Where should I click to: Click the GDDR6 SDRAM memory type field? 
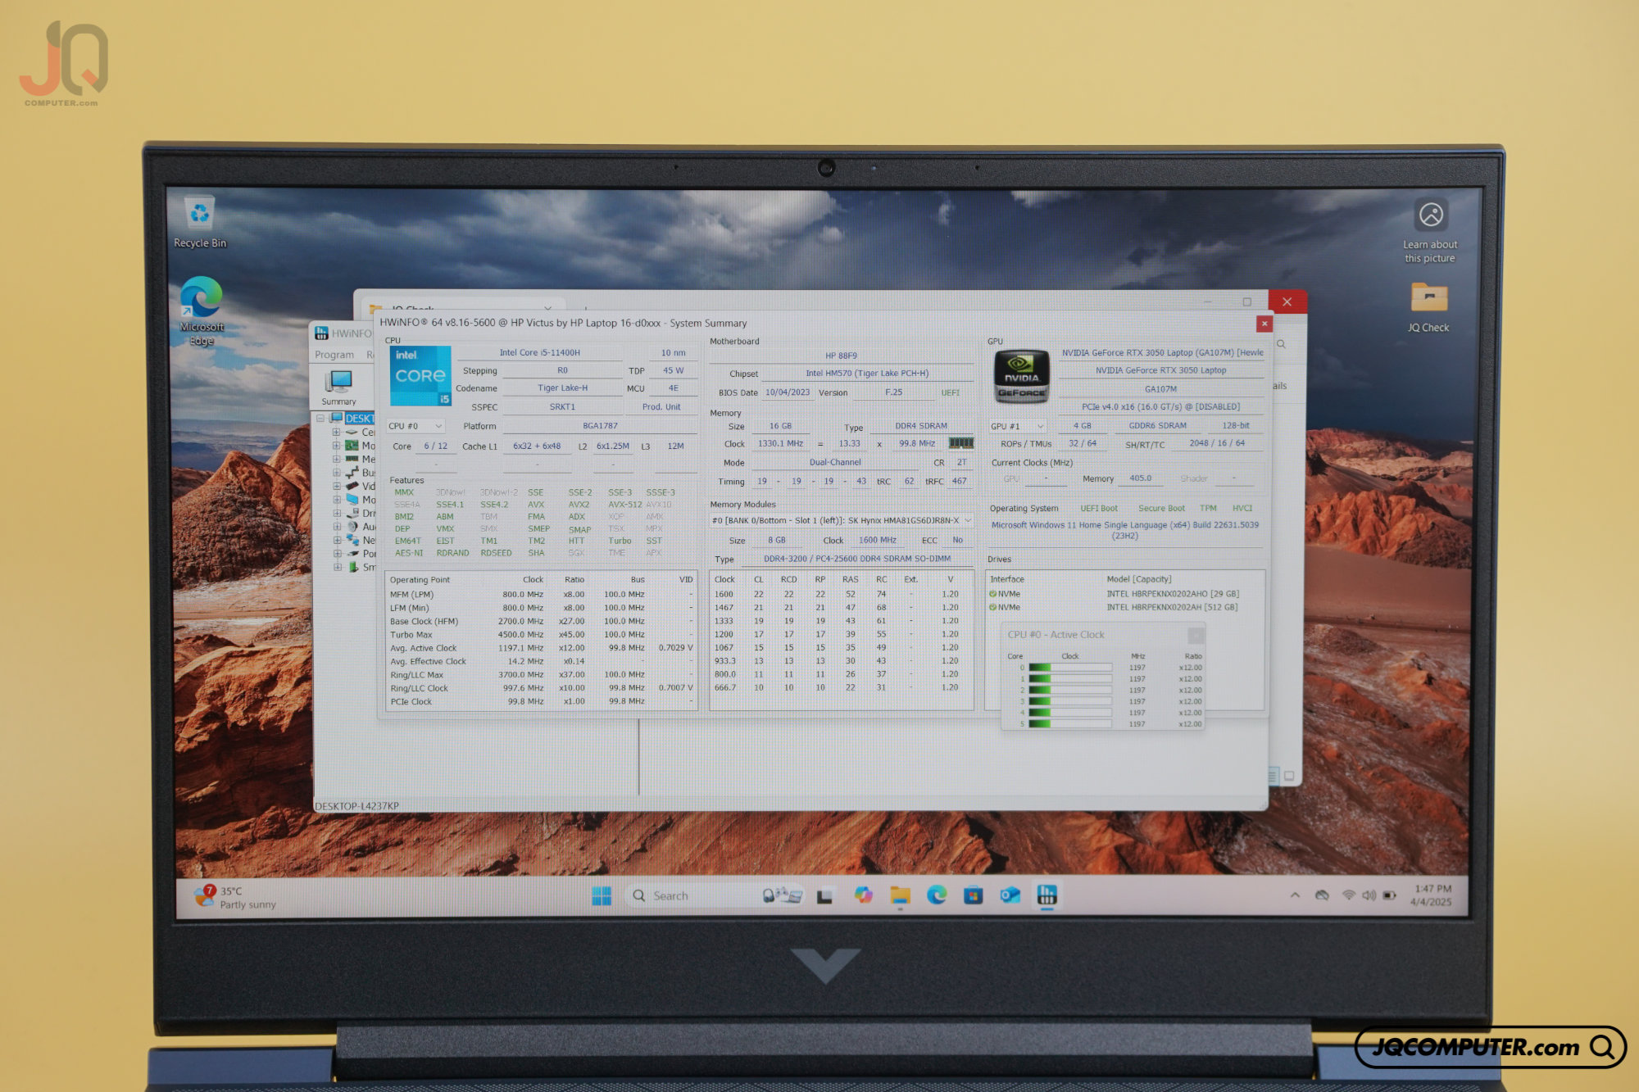[x=1157, y=426]
